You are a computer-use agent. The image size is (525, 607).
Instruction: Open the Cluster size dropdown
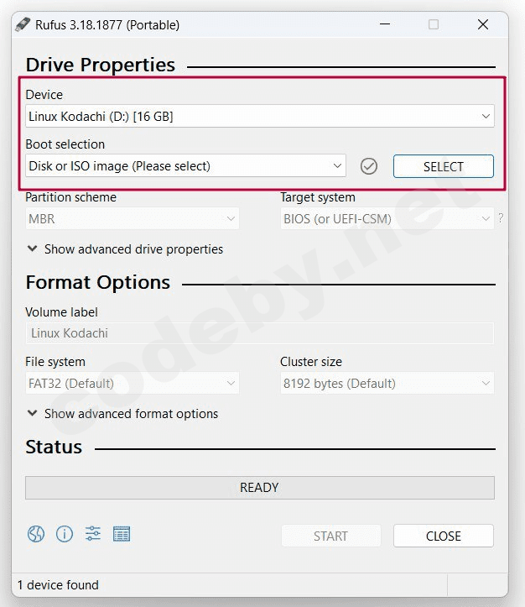[x=387, y=384]
